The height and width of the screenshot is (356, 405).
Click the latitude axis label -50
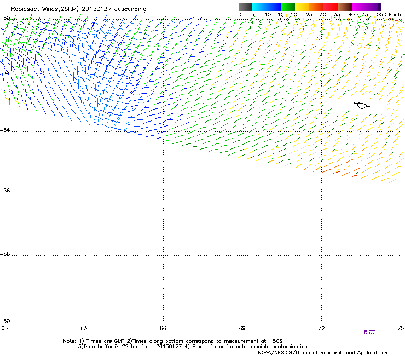pyautogui.click(x=5, y=18)
